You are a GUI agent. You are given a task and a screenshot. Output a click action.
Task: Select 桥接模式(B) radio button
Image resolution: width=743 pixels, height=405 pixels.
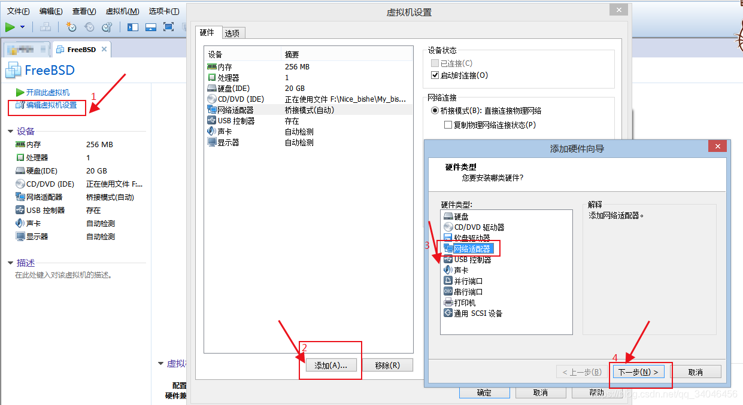pyautogui.click(x=435, y=111)
